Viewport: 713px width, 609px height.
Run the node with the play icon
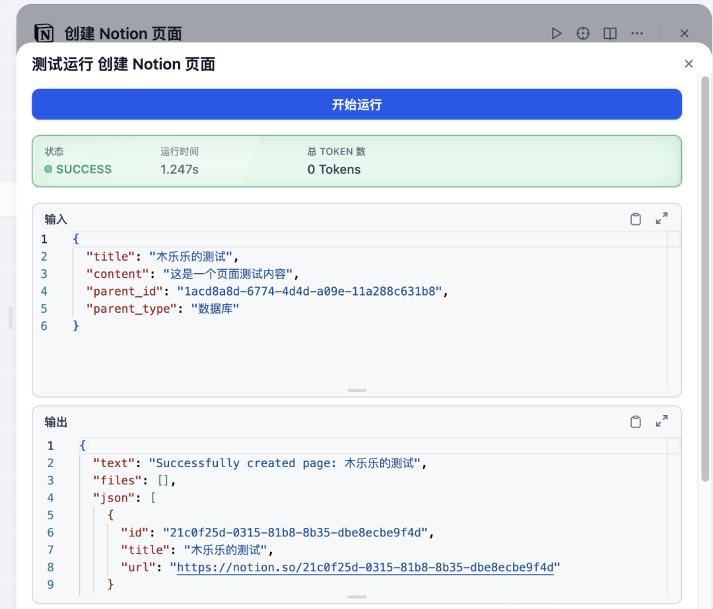(556, 34)
